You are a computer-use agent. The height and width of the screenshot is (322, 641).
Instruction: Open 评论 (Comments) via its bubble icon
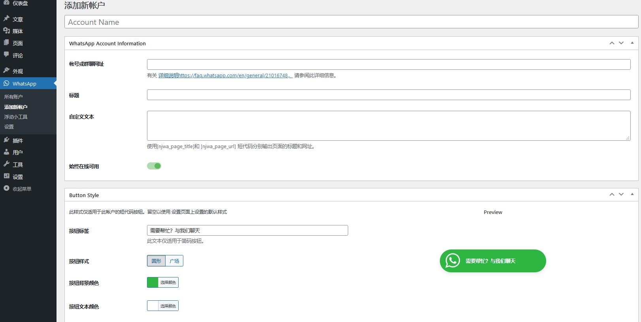point(6,55)
